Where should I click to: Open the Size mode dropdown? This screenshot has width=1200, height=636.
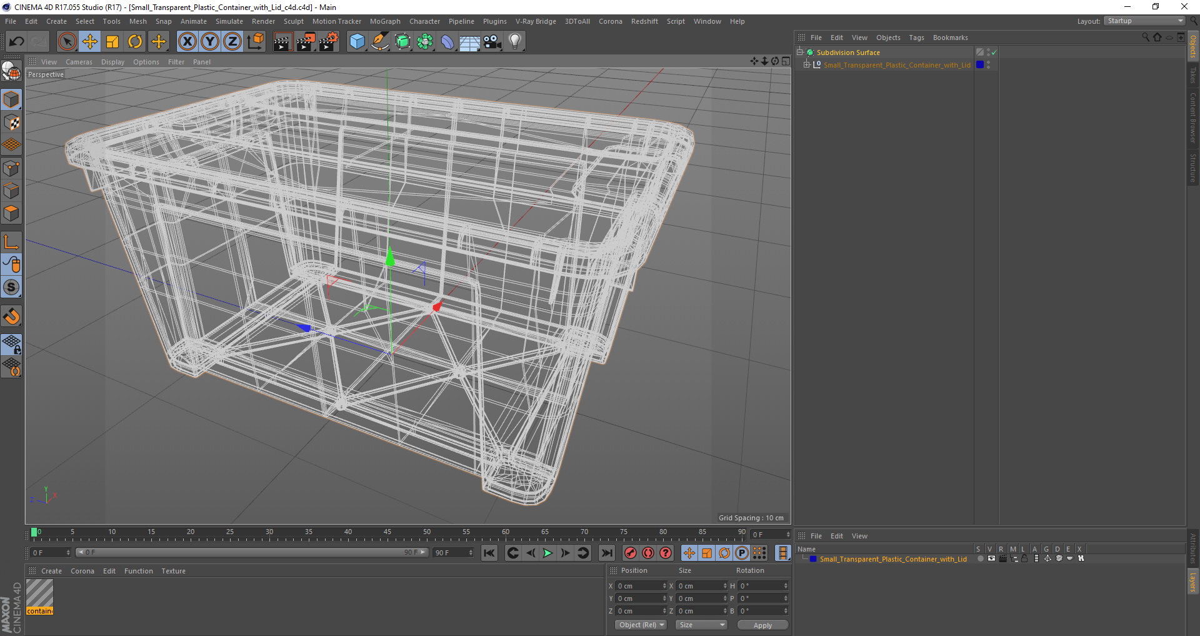pyautogui.click(x=701, y=625)
